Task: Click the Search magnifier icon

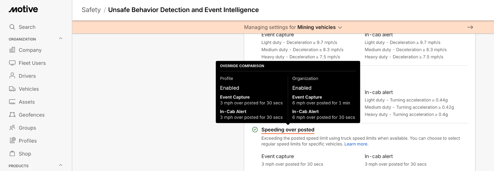Action: point(12,27)
